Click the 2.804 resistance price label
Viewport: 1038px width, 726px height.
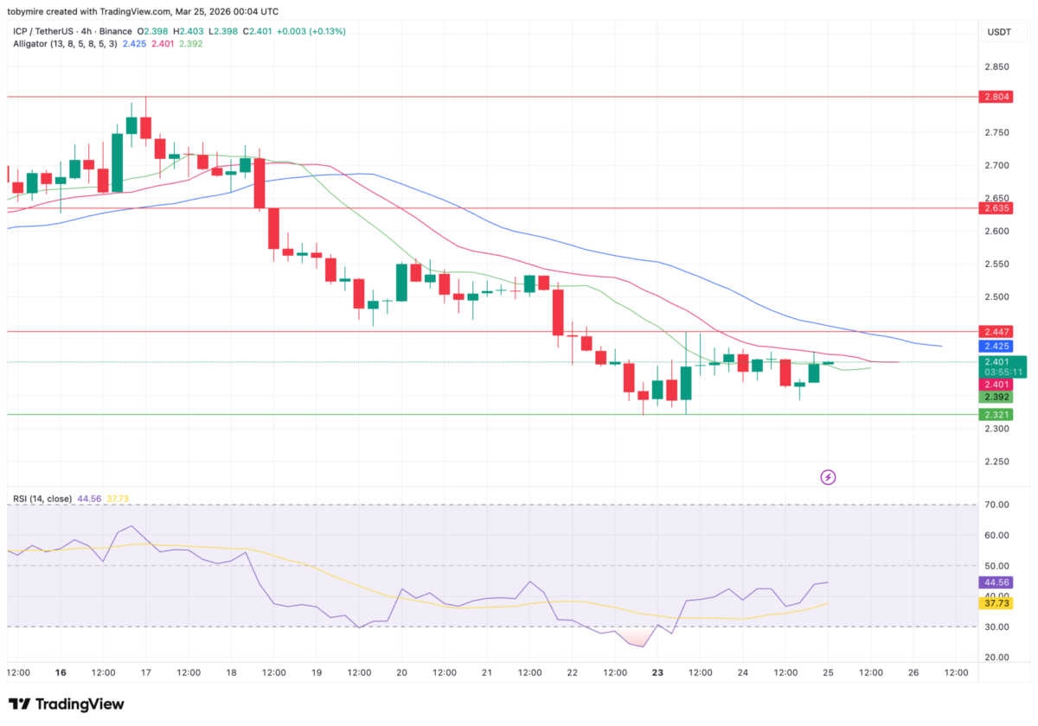coord(996,98)
